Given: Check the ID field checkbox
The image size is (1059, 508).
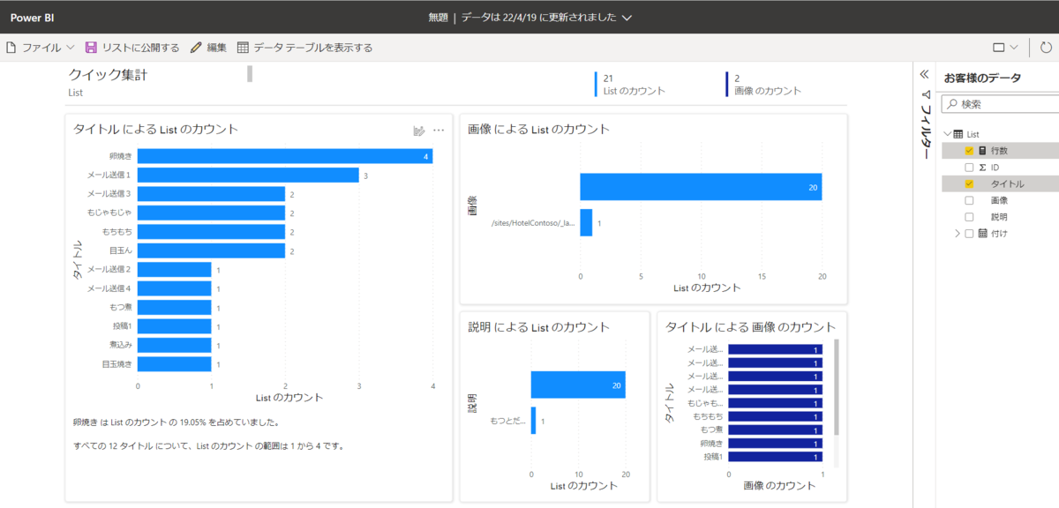Looking at the screenshot, I should point(969,167).
